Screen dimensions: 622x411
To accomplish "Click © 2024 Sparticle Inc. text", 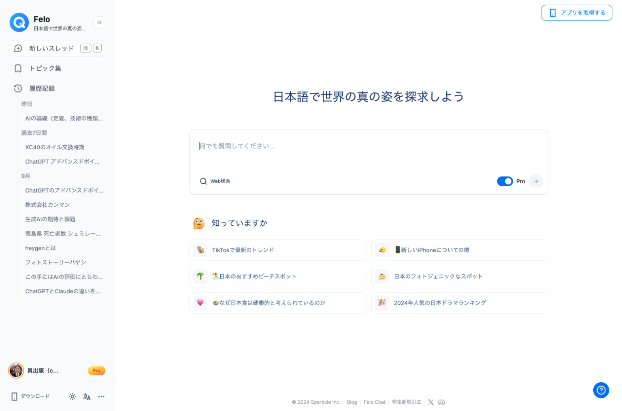I will point(316,402).
